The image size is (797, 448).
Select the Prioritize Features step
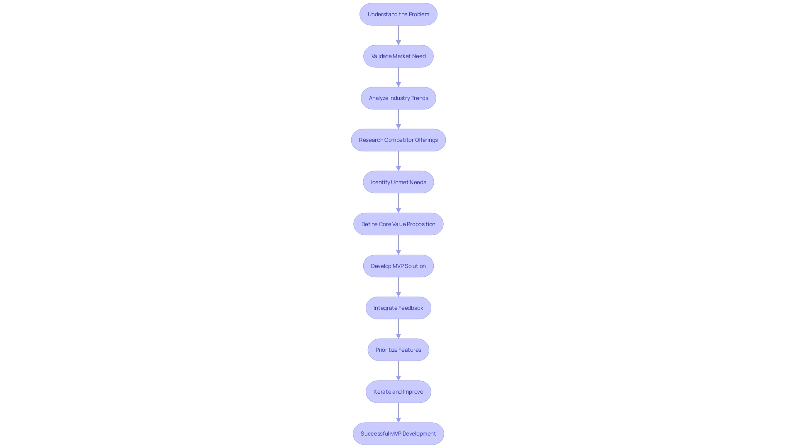[x=398, y=350]
